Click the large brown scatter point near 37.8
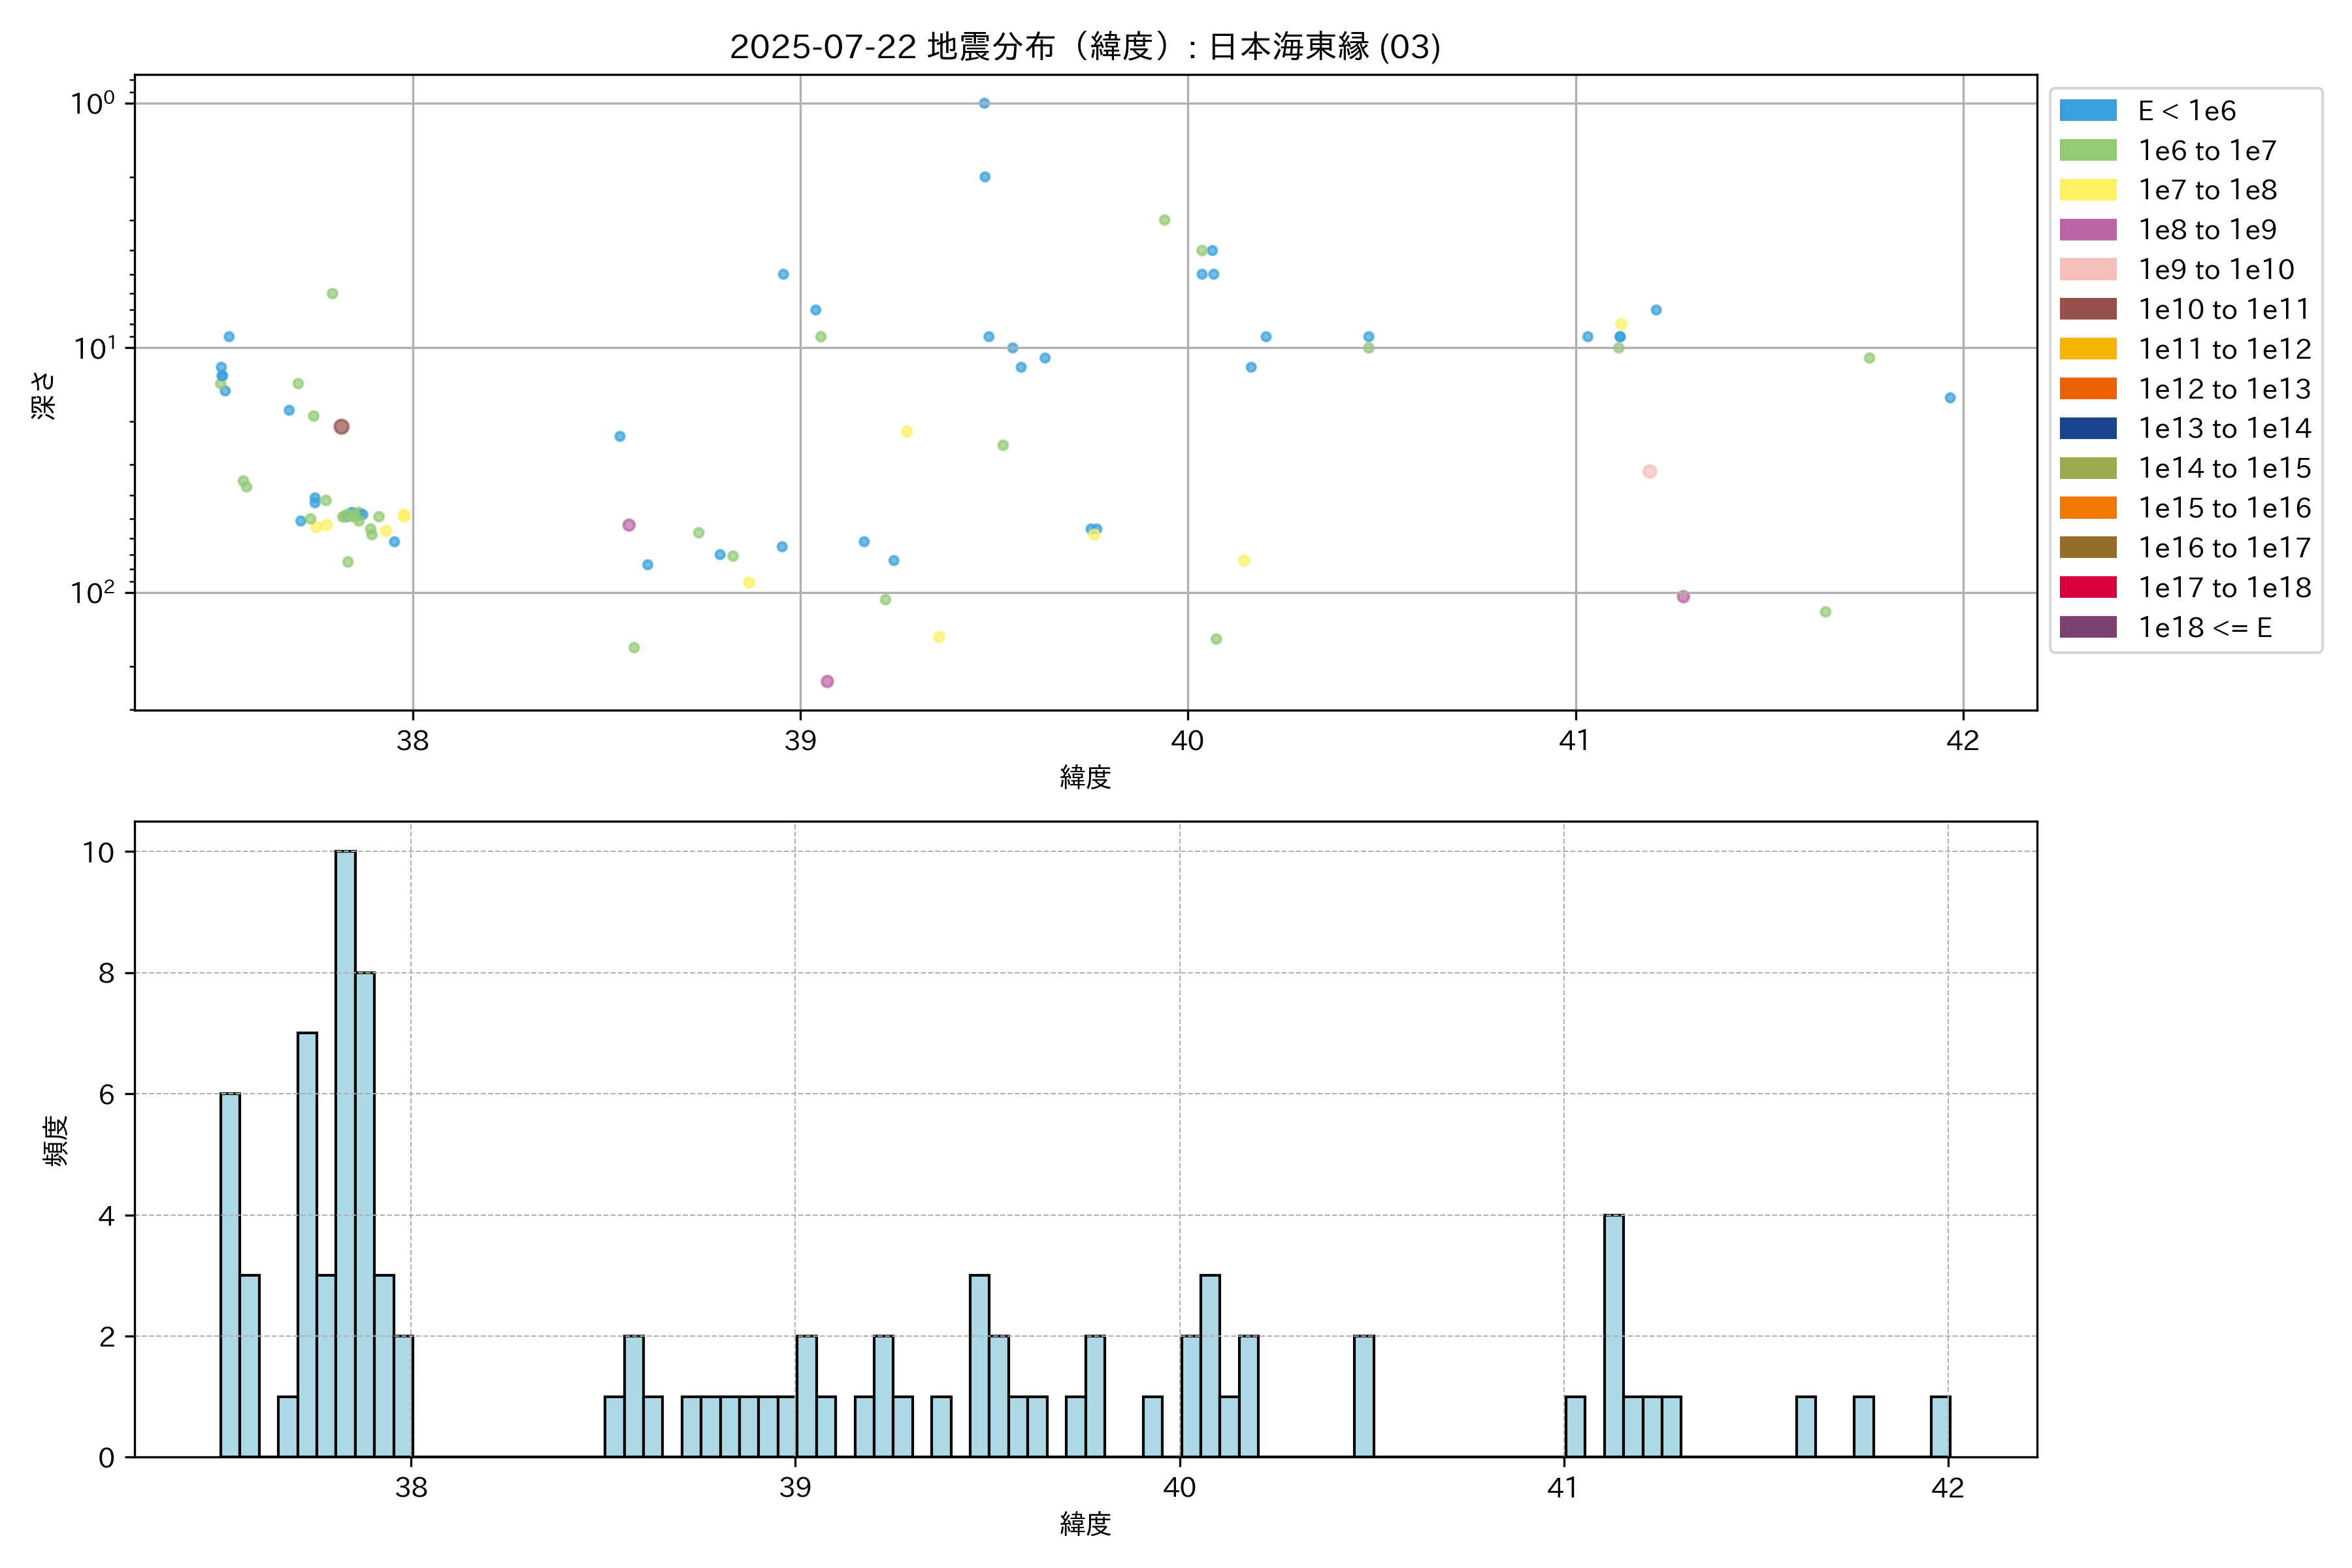Viewport: 2352px width, 1568px height. [x=341, y=427]
